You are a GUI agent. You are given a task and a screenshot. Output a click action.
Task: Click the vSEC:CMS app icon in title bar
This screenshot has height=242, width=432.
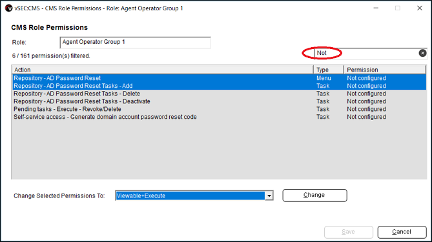point(8,8)
